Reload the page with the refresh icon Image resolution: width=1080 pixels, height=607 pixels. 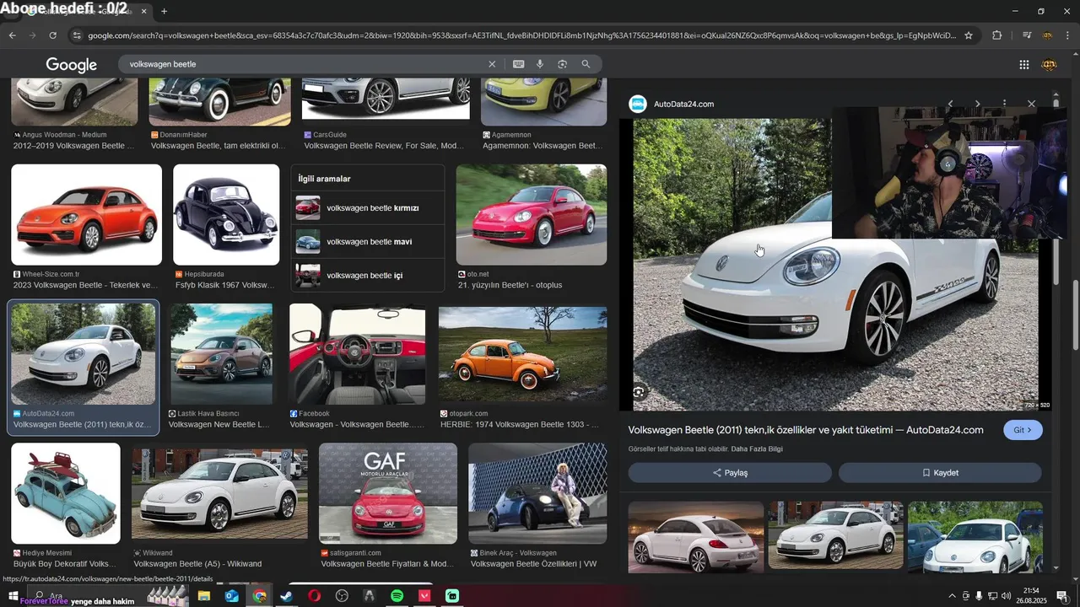(x=52, y=35)
